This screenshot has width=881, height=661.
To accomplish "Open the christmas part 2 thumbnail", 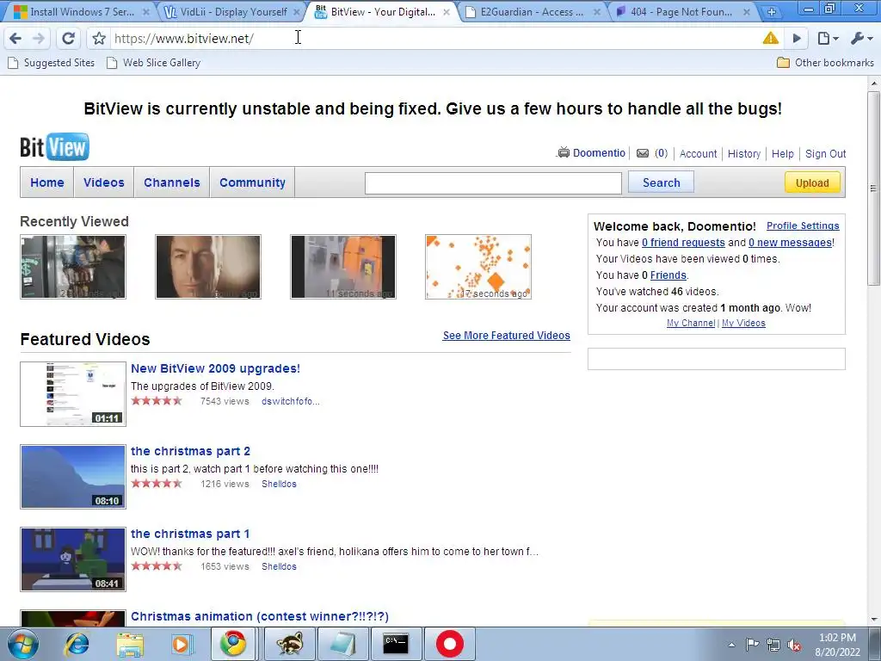I will tap(73, 477).
